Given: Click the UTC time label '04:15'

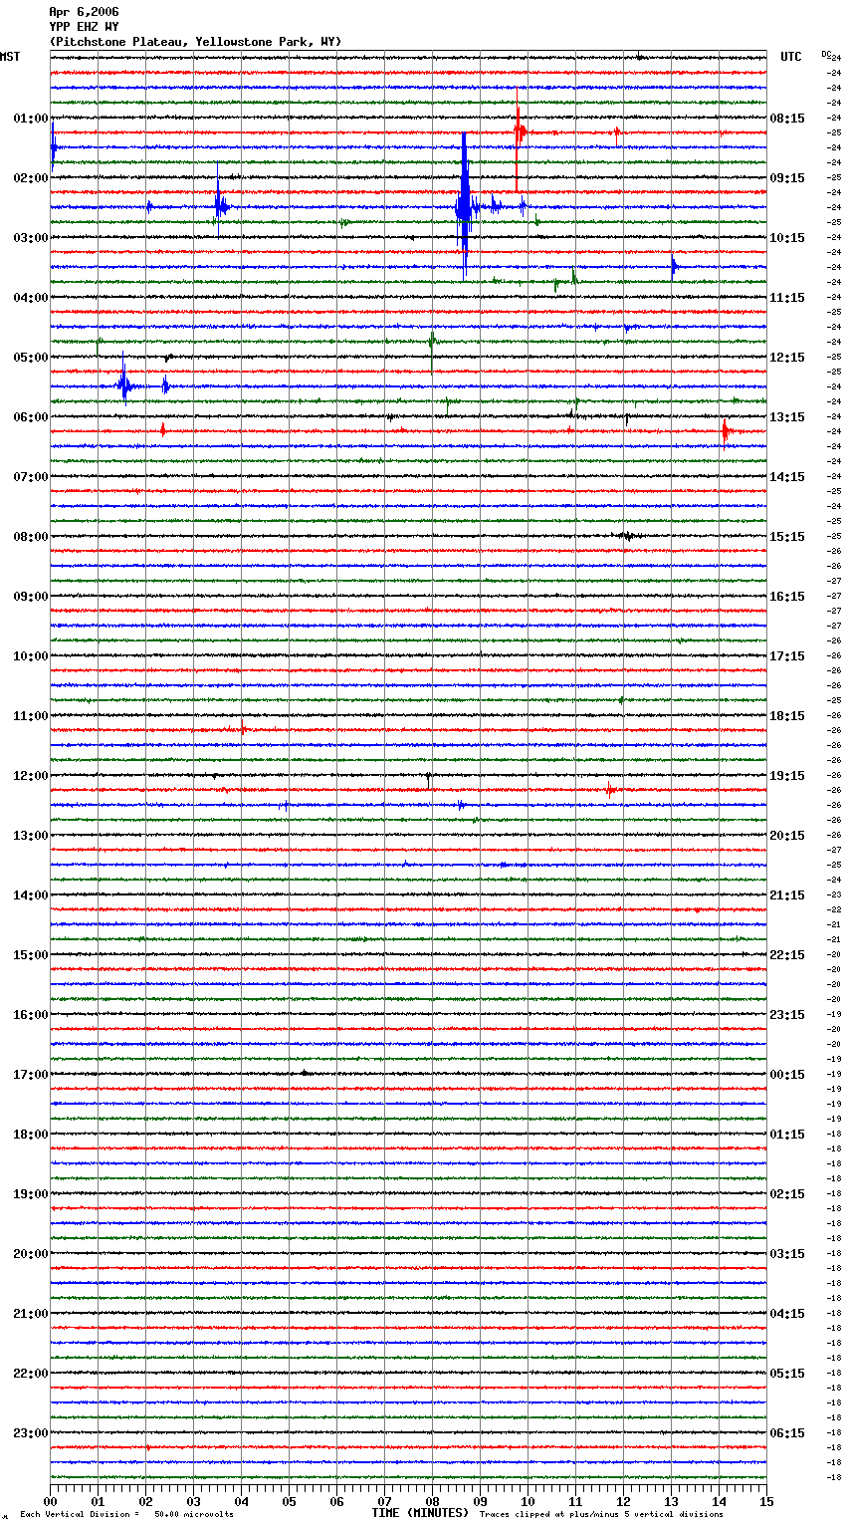Looking at the screenshot, I should 787,1314.
